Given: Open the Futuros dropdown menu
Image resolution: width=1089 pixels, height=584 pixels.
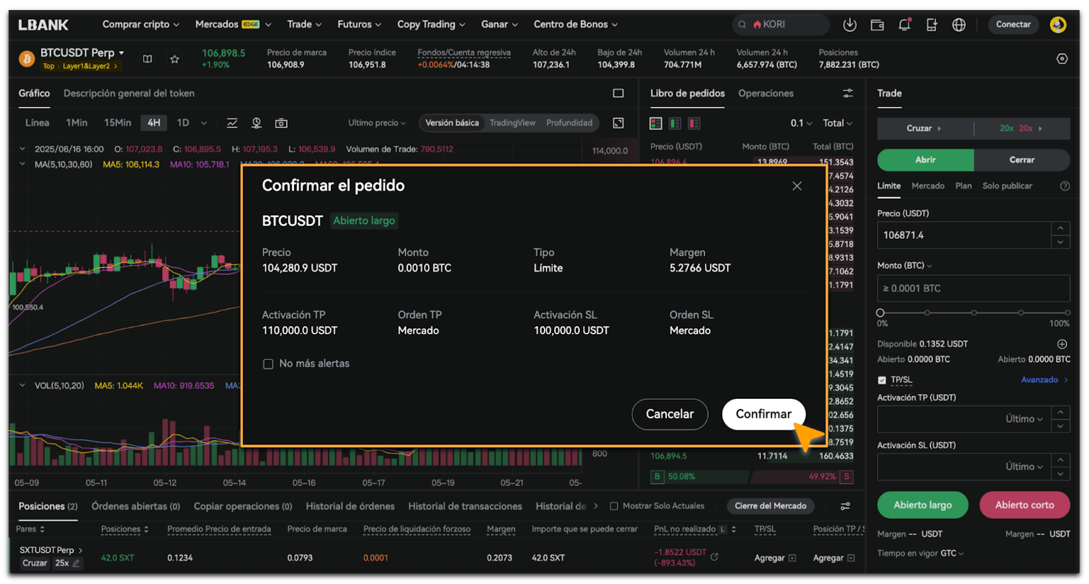Looking at the screenshot, I should point(359,25).
